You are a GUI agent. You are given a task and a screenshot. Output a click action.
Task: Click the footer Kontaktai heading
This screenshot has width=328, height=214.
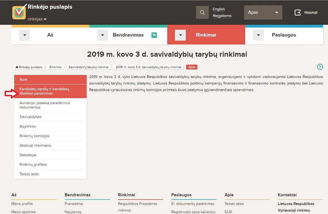[x=287, y=195]
